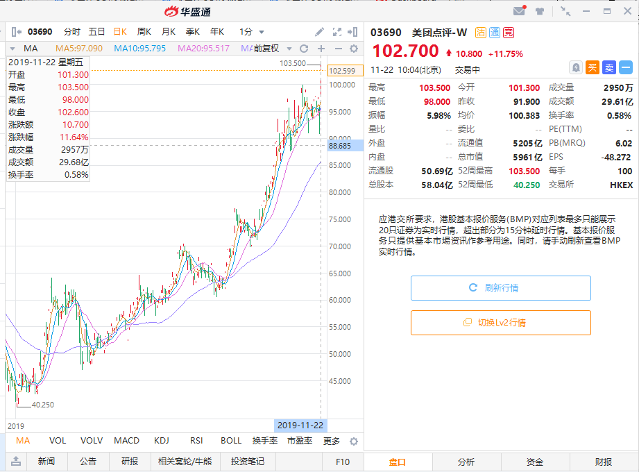Enable the BOLL indicator
Image resolution: width=639 pixels, height=472 pixels.
231,441
